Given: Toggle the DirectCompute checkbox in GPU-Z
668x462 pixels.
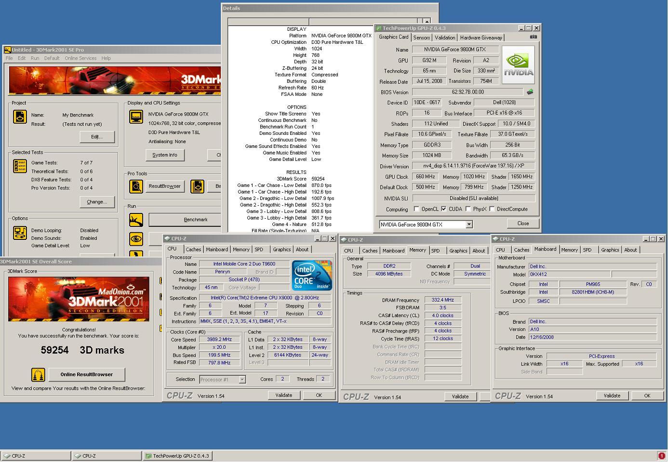Looking at the screenshot, I should [x=492, y=209].
